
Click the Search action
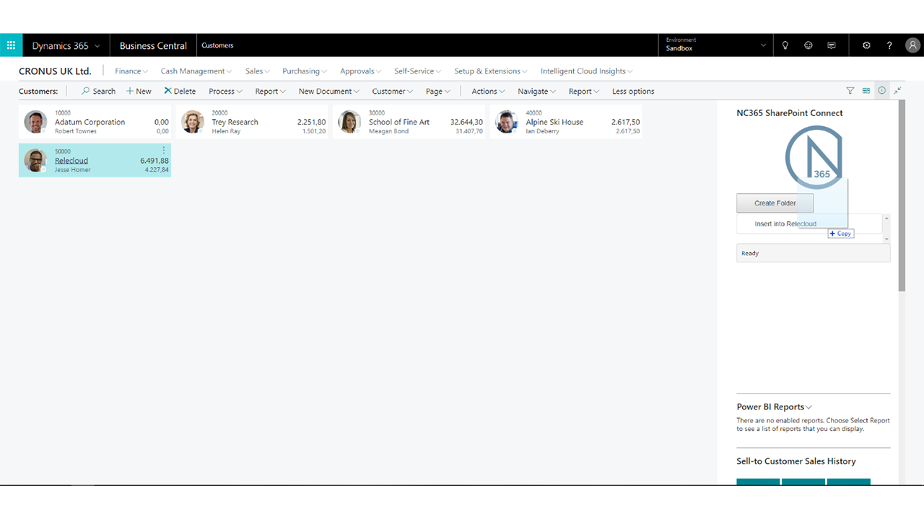click(x=98, y=92)
